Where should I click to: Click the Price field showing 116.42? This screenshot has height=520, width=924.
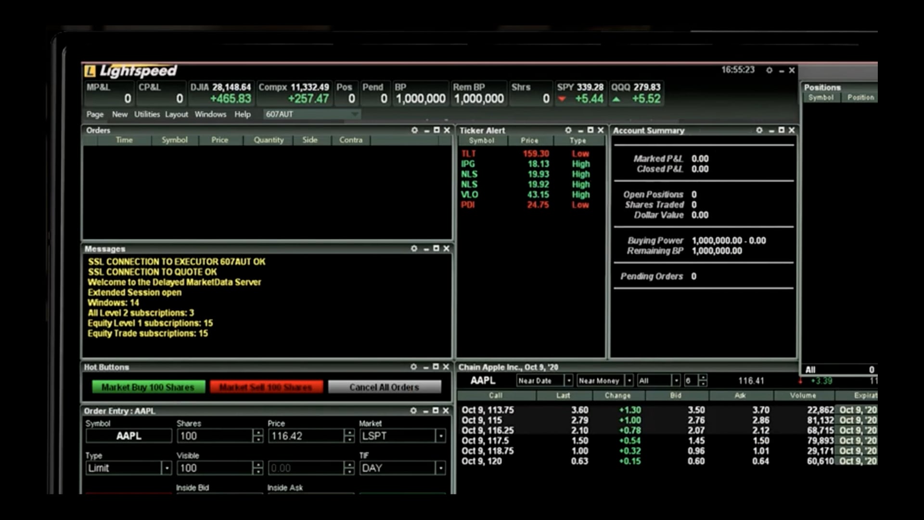pyautogui.click(x=306, y=436)
